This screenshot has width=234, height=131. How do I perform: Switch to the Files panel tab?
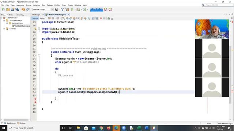pos(11,15)
